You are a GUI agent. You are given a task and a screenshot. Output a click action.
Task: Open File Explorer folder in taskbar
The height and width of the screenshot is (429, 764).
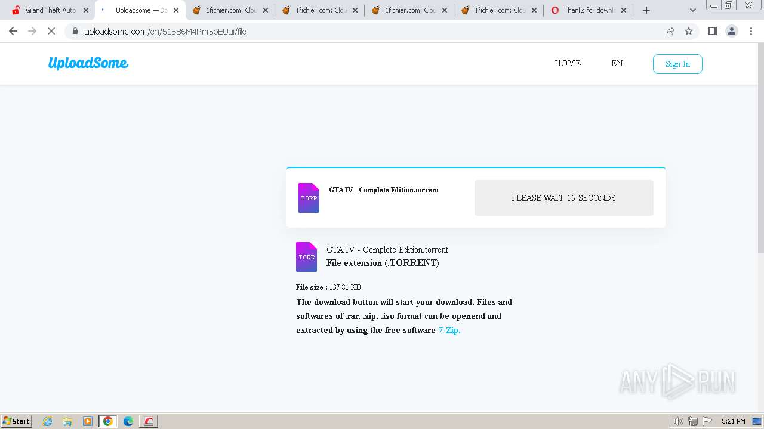pos(67,421)
